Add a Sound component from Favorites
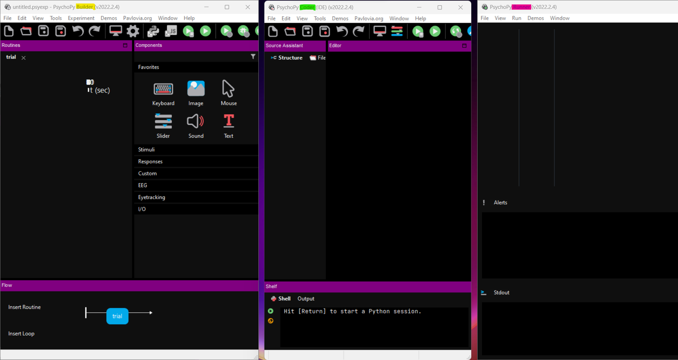Viewport: 678px width, 360px height. click(195, 126)
